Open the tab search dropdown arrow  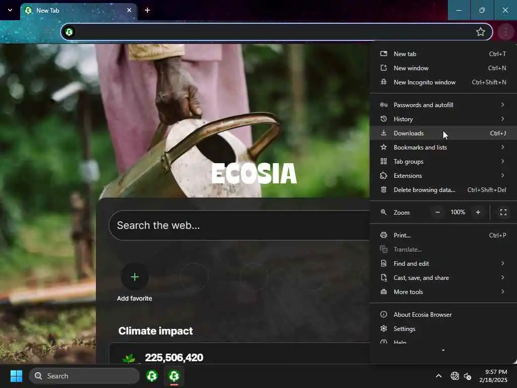(x=10, y=10)
